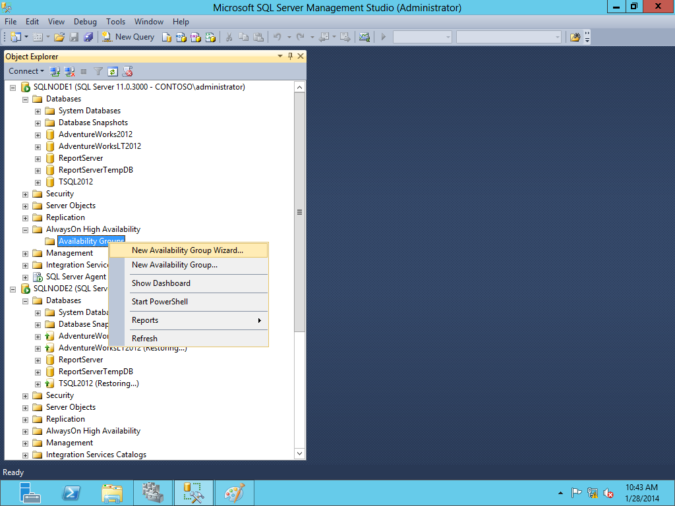Click the Object Explorer Stop icon
Viewport: 675px width, 506px height.
point(84,71)
